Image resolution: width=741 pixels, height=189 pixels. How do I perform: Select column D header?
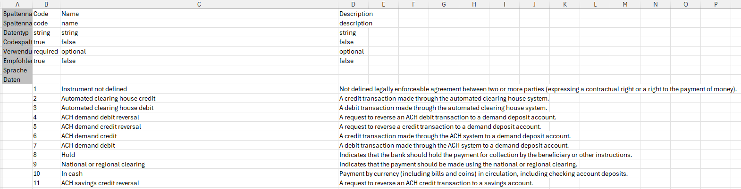coord(353,4)
